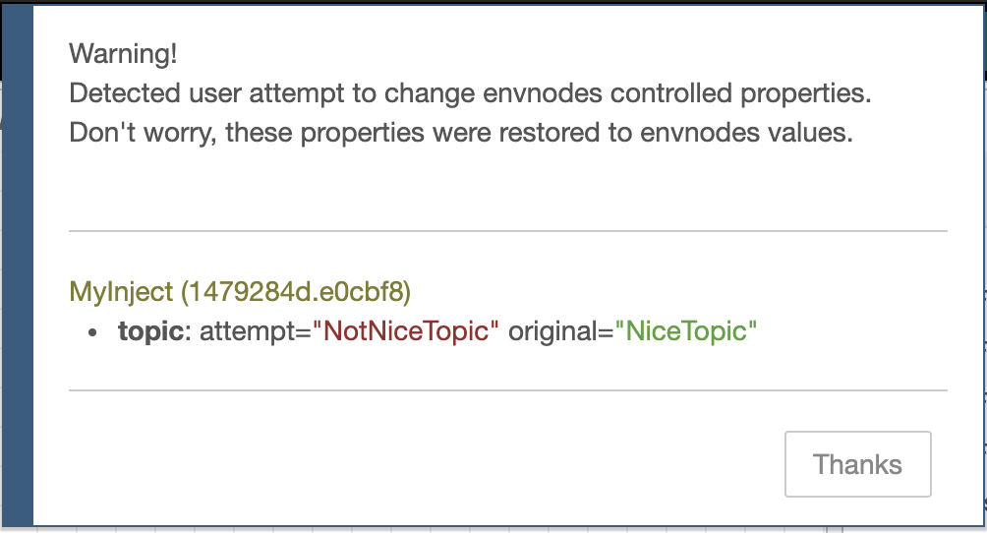Viewport: 987px width, 533px height.
Task: Click the "original=" label text
Action: click(x=561, y=331)
